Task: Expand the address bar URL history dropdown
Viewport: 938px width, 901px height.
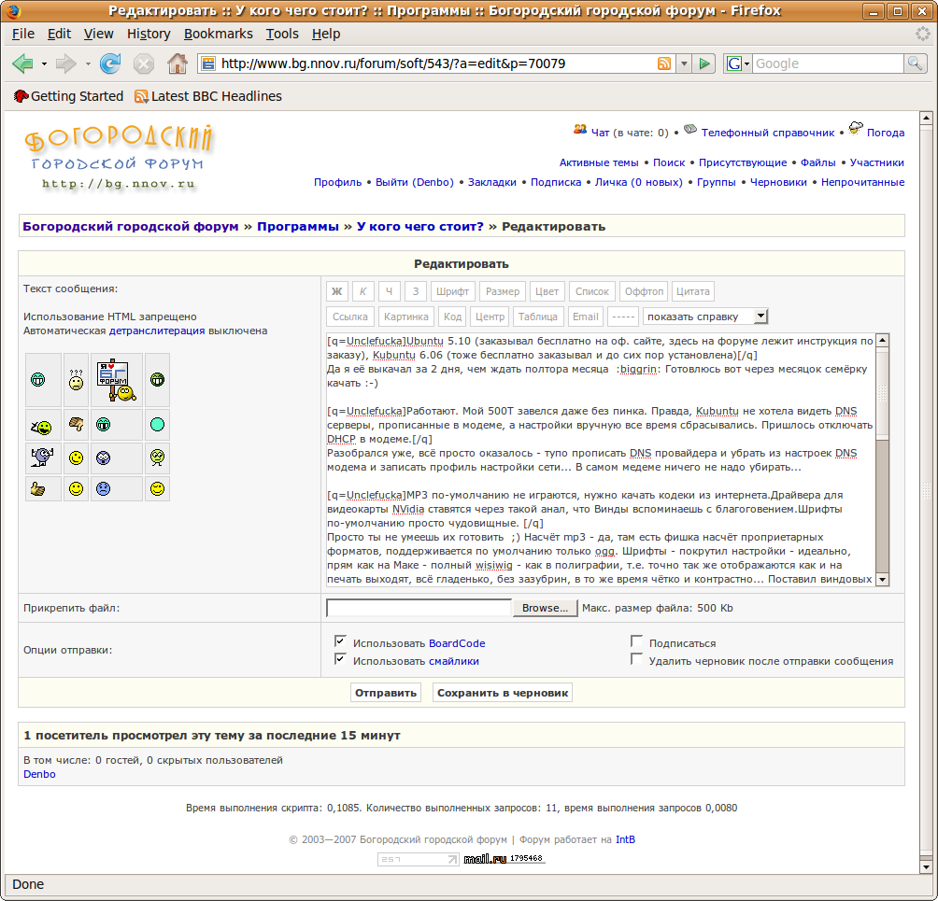Action: 684,64
